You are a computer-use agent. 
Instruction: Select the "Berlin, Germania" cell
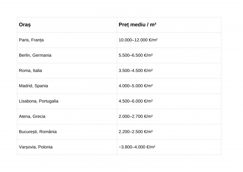(35, 55)
